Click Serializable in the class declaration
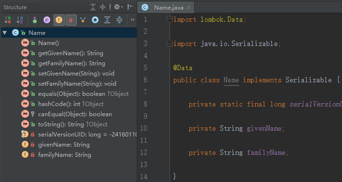Screen dimensions: 342x182 [x=309, y=80]
